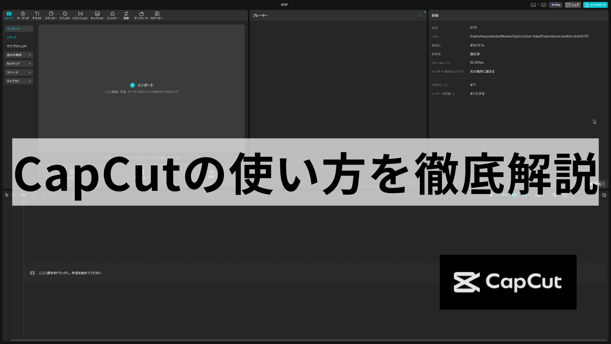The height and width of the screenshot is (344, 611).
Task: Click the timeline playhead marker
Action: click(24, 201)
